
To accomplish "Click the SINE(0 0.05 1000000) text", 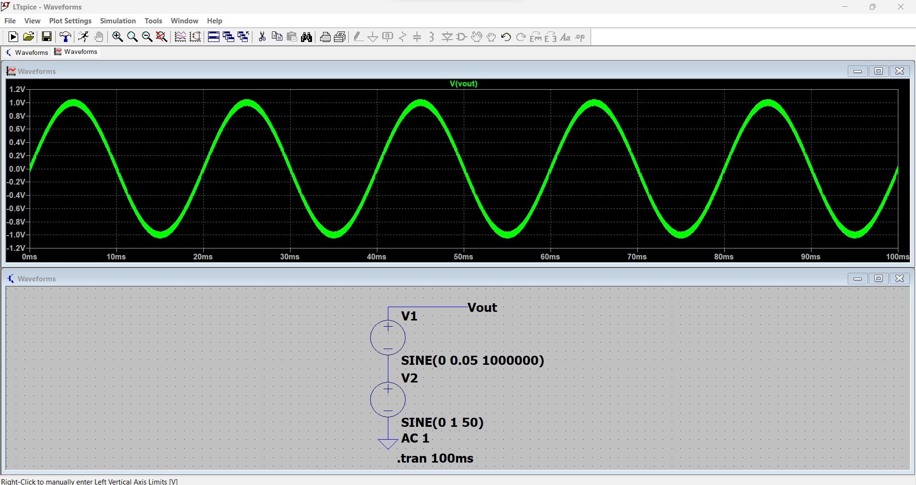I will (472, 360).
